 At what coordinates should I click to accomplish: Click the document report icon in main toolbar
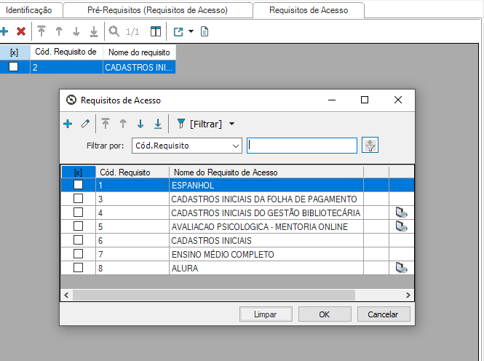pyautogui.click(x=205, y=31)
